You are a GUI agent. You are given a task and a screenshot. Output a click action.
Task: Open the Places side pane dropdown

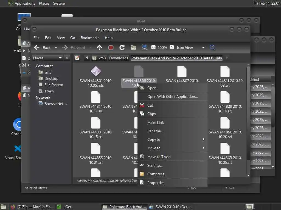tap(47, 58)
